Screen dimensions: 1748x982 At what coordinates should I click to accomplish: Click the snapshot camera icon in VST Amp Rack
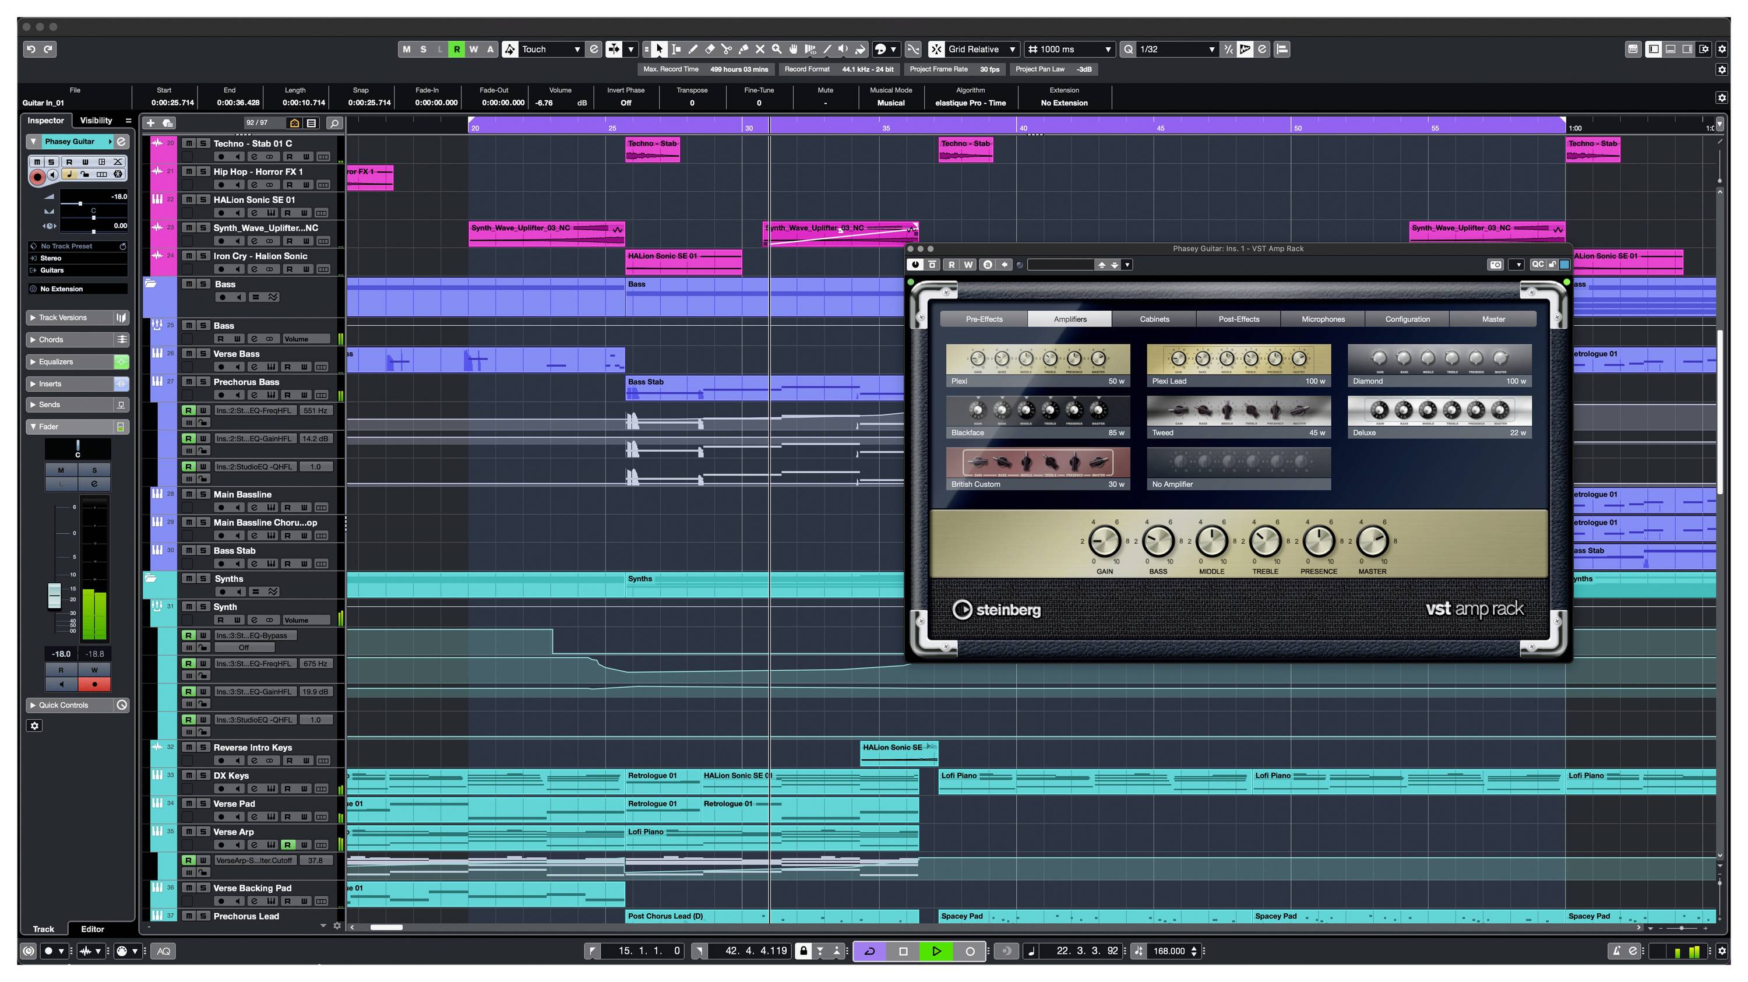tap(1496, 265)
